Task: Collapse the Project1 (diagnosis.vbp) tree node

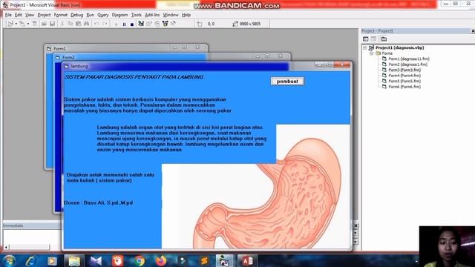Action: click(365, 47)
